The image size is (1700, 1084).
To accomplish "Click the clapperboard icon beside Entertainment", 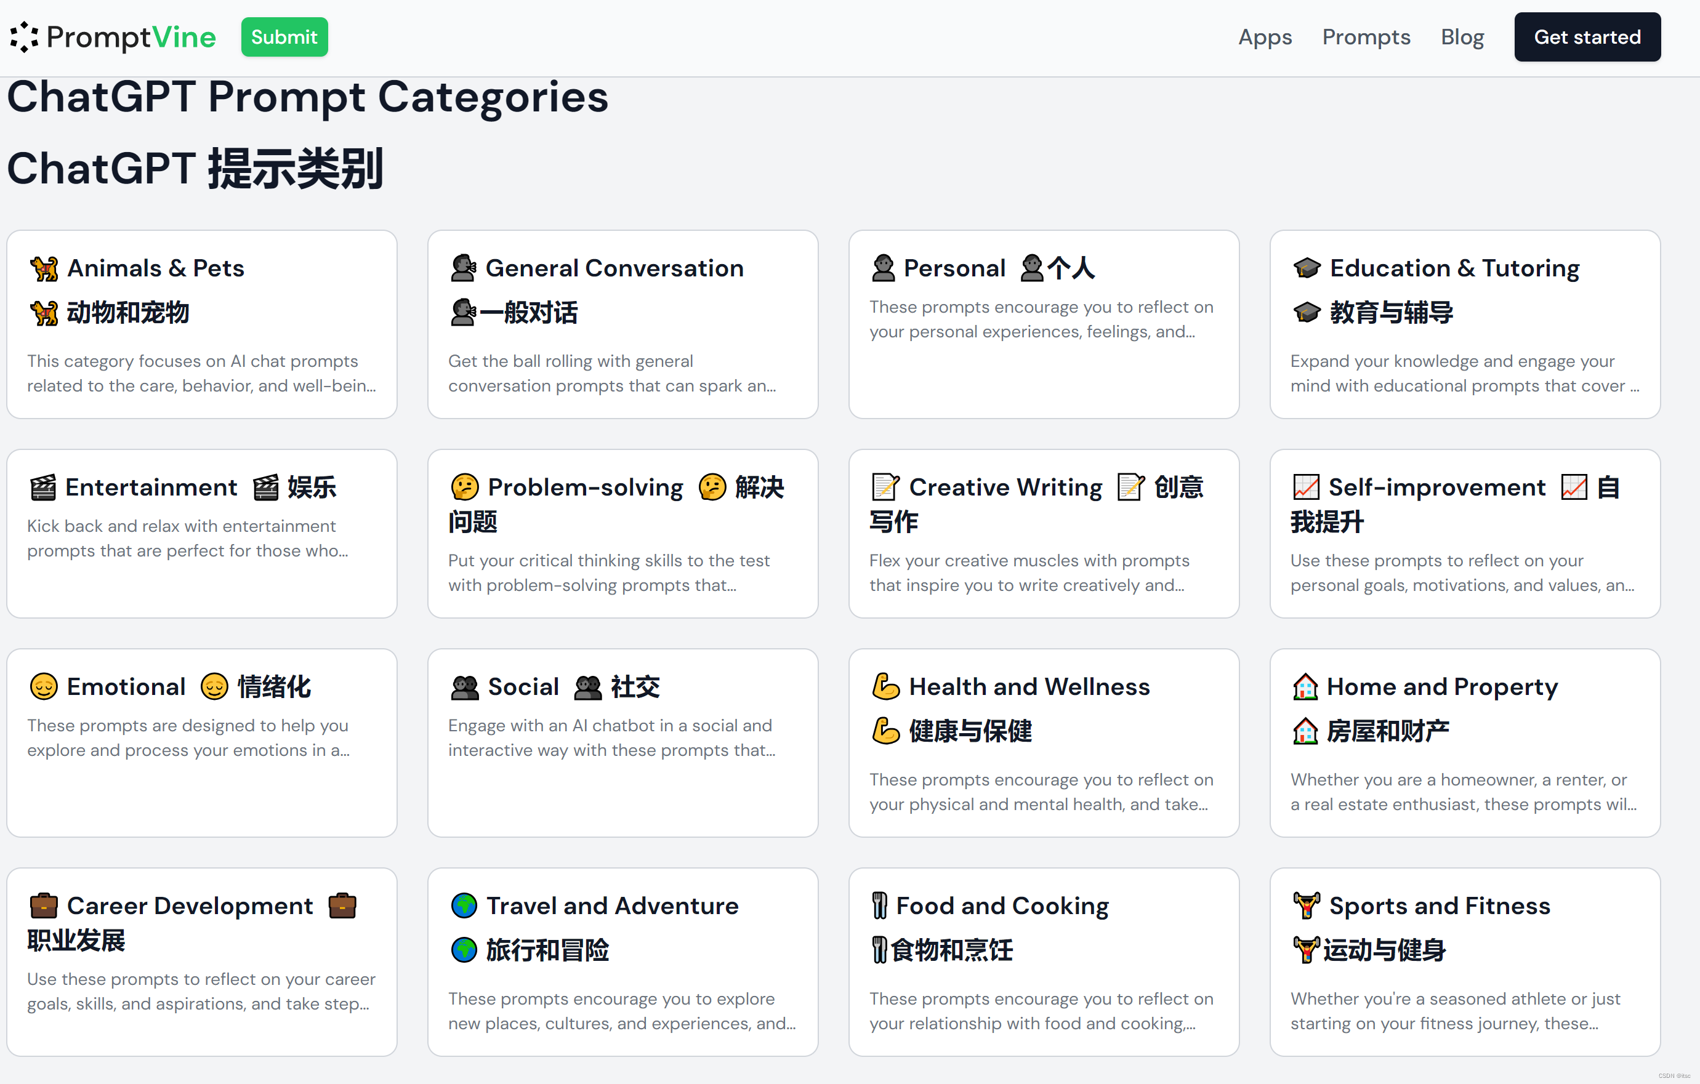I will click(42, 487).
